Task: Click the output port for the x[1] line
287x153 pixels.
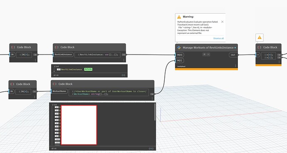Action: [x=279, y=57]
